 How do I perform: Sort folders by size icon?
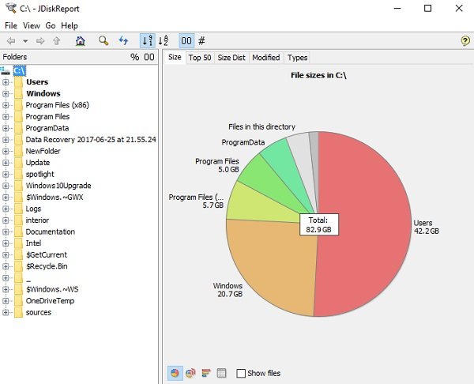[x=148, y=40]
